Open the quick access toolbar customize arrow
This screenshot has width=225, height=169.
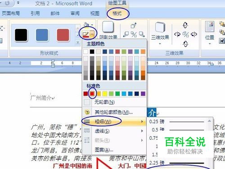[x=18, y=3]
